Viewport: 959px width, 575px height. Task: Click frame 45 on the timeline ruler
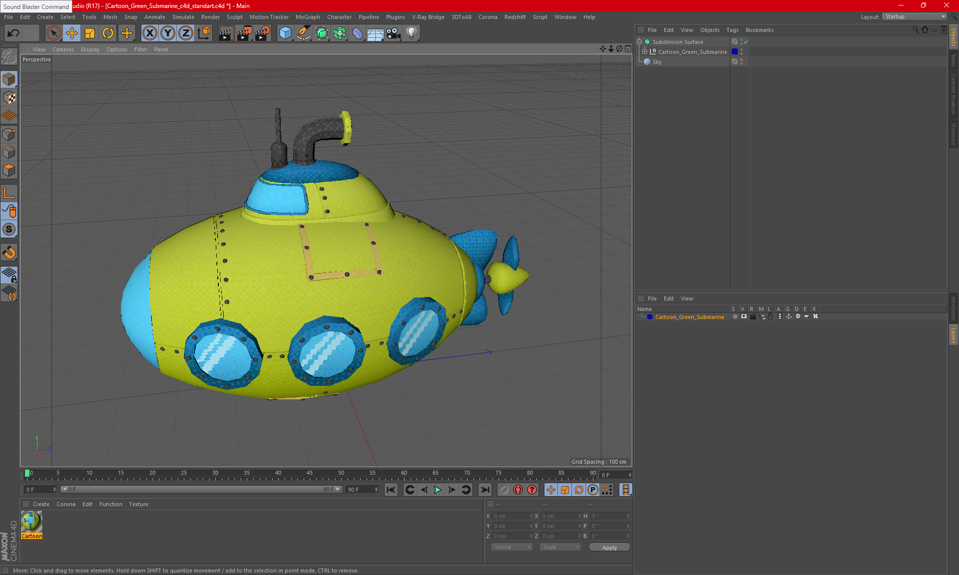click(310, 473)
